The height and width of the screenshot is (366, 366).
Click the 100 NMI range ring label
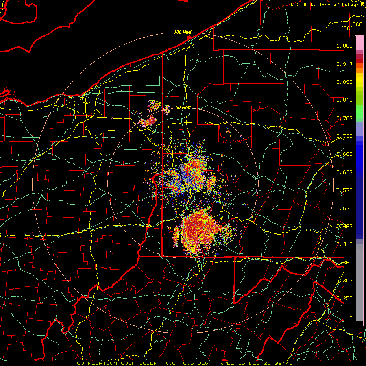[183, 32]
